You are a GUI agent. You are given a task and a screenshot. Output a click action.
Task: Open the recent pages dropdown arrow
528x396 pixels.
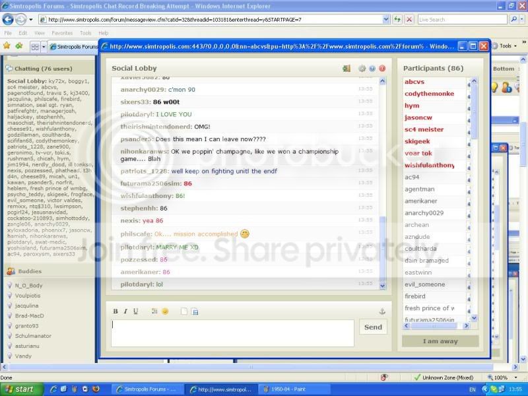pos(30,20)
